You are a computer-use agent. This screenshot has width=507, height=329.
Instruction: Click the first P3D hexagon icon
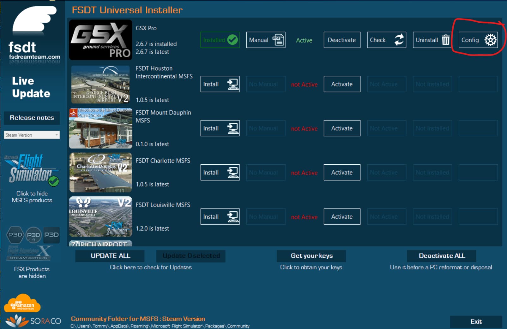coord(15,235)
